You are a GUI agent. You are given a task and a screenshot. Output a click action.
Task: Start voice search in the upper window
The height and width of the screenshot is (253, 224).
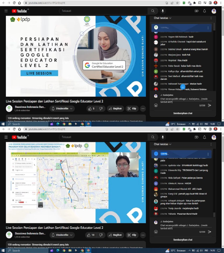click(x=163, y=11)
